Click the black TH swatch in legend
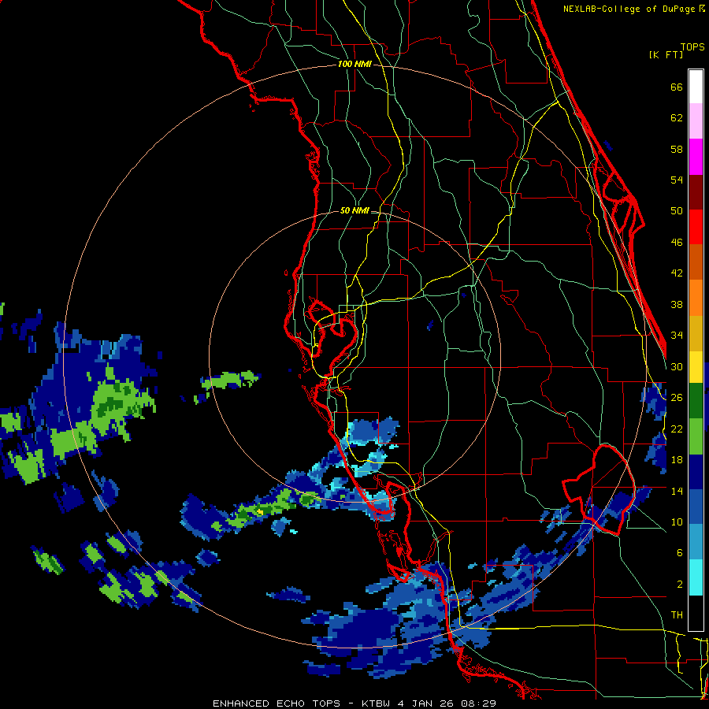Viewport: 709px width, 709px height. [x=696, y=613]
